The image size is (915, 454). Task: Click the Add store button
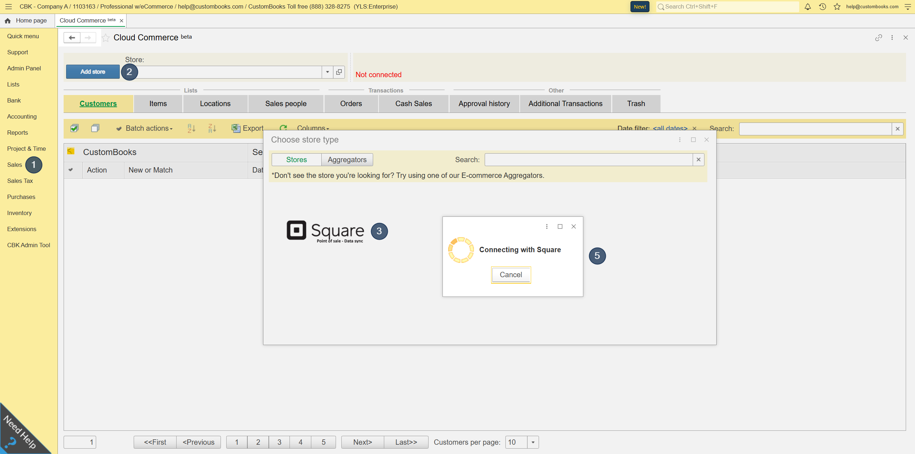click(x=93, y=72)
